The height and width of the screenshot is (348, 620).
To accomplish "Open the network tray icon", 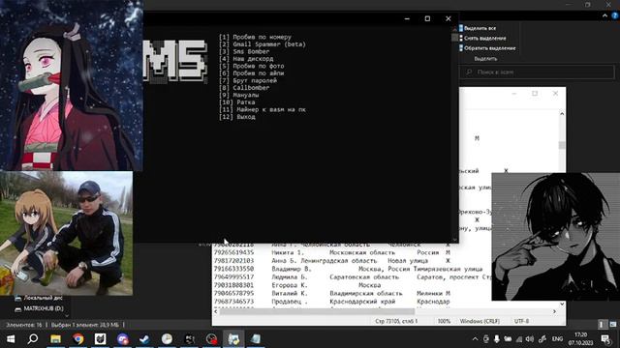I will click(519, 339).
